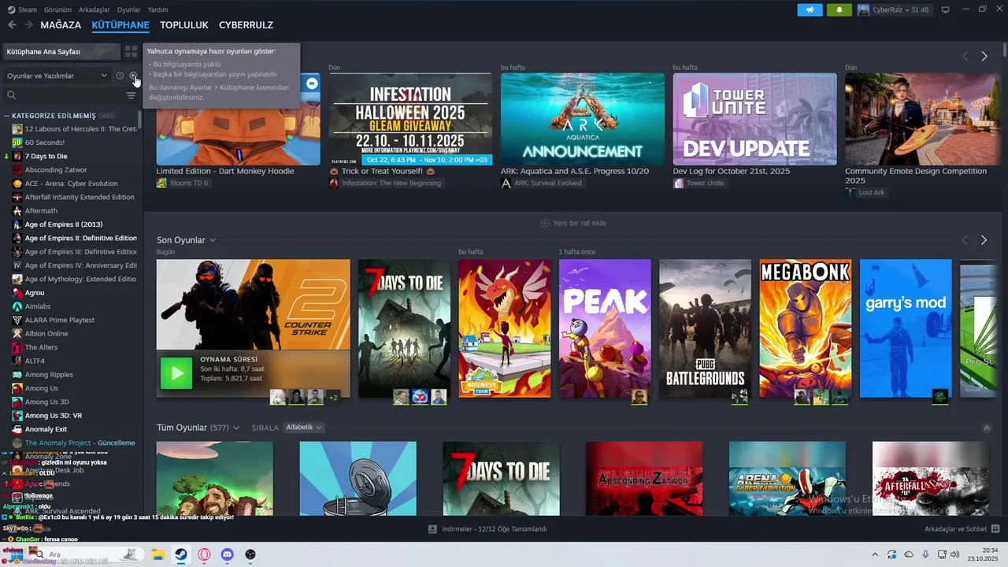
Task: Go back with the left navigation arrow
Action: [12, 25]
